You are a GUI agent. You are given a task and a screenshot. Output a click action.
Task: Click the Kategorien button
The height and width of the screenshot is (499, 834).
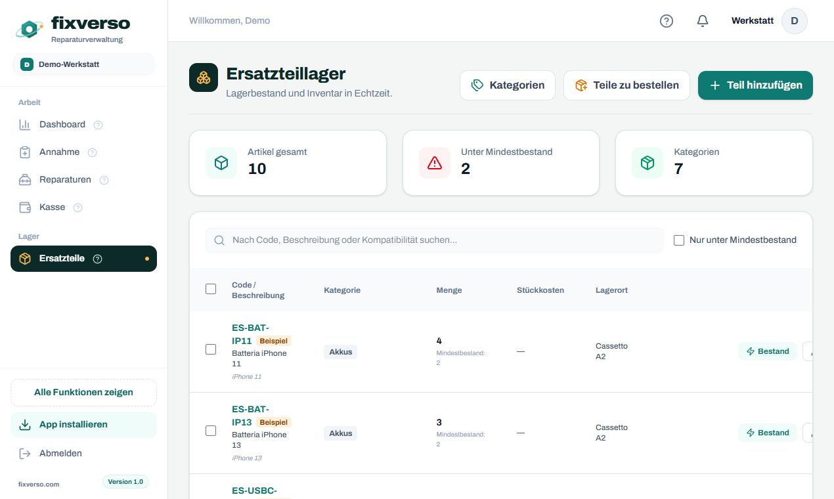tap(508, 85)
